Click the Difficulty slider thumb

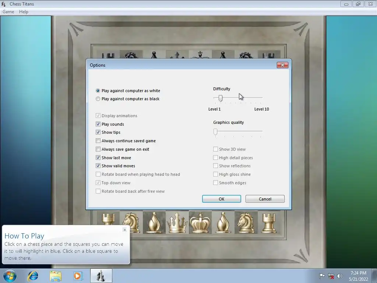click(221, 98)
